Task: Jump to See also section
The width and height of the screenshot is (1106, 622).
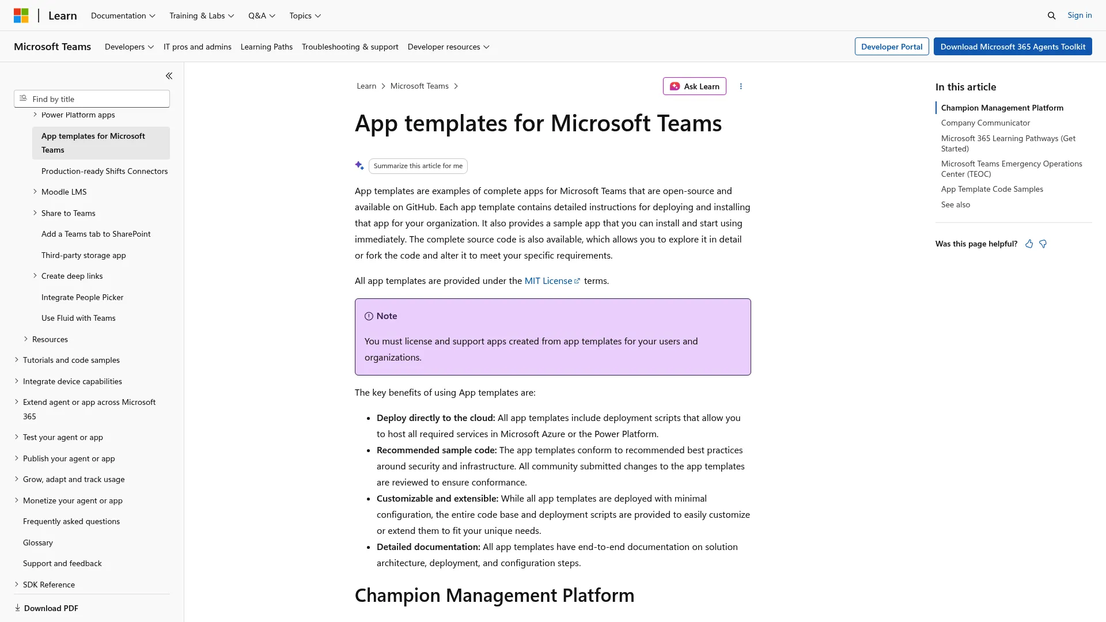Action: pyautogui.click(x=956, y=204)
